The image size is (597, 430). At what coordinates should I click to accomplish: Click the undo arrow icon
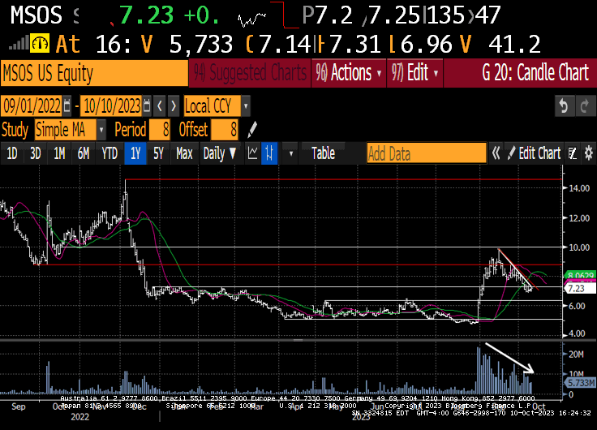564,106
